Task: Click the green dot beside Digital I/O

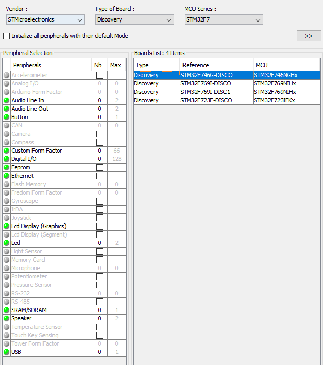Action: pyautogui.click(x=6, y=159)
